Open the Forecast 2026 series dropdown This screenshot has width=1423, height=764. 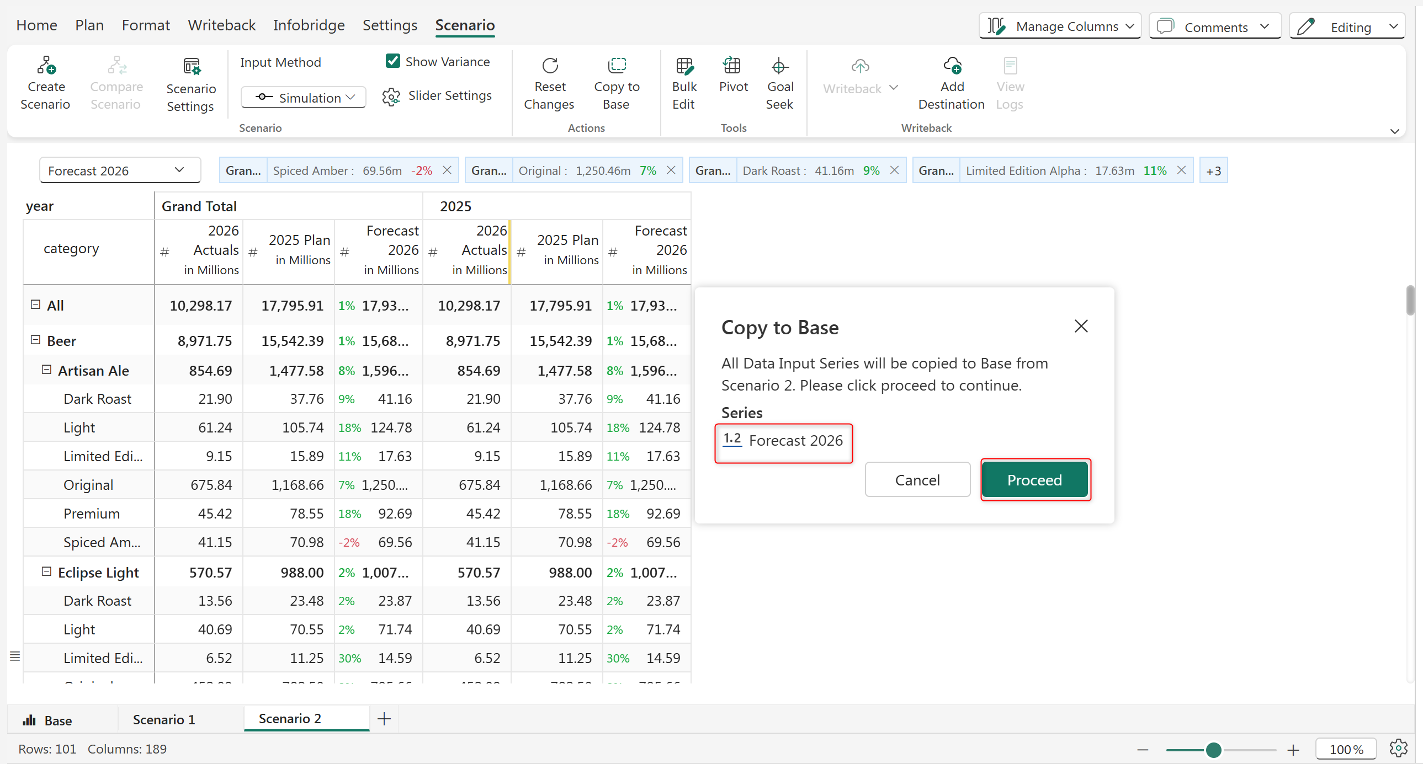[x=119, y=170]
